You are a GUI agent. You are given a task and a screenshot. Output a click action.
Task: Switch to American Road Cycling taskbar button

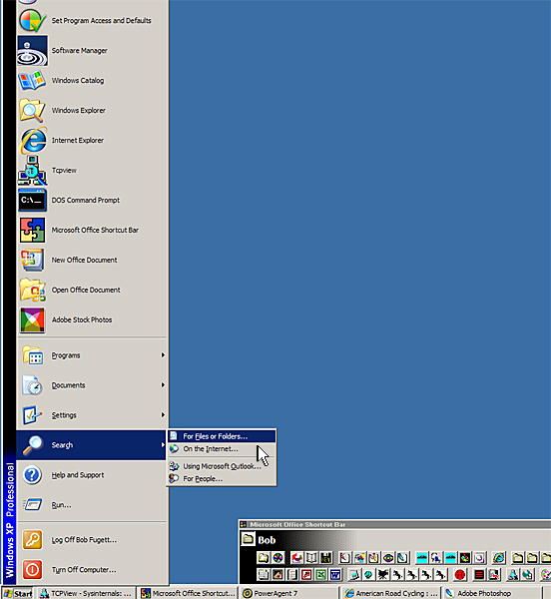[x=391, y=593]
